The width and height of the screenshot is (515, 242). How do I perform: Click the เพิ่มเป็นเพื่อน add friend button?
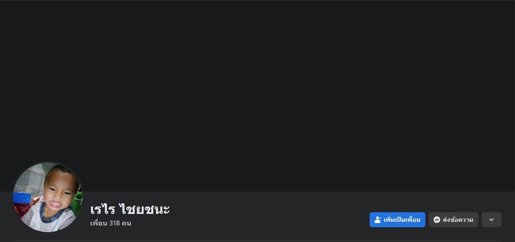click(397, 220)
